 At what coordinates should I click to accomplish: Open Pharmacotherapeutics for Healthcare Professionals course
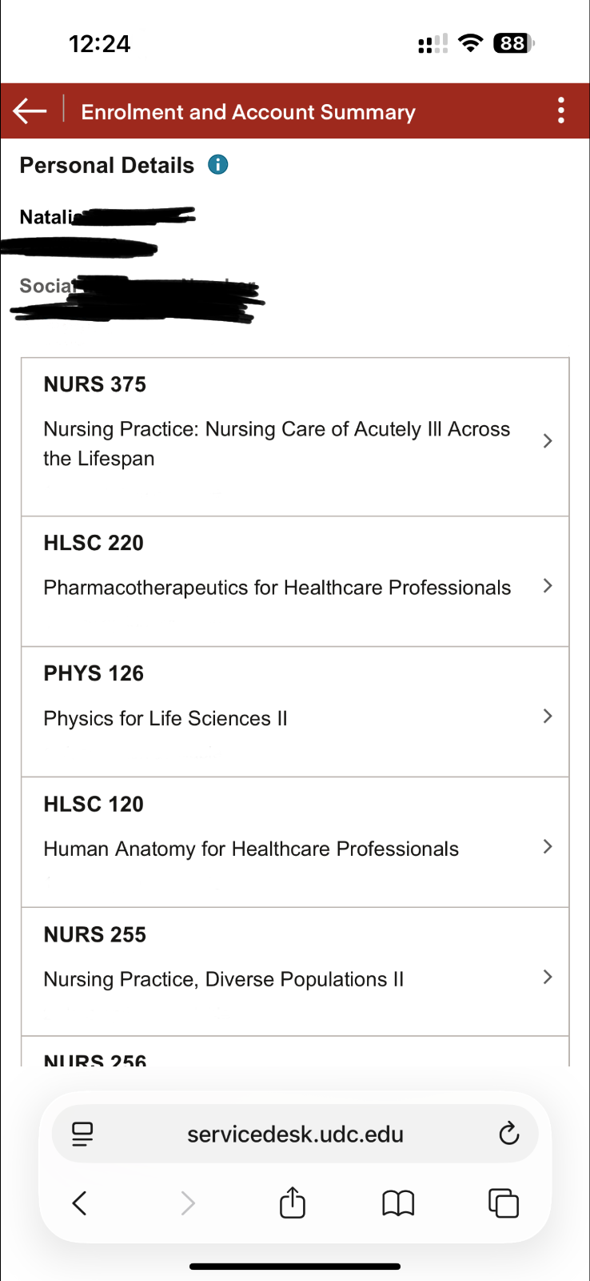pyautogui.click(x=277, y=588)
